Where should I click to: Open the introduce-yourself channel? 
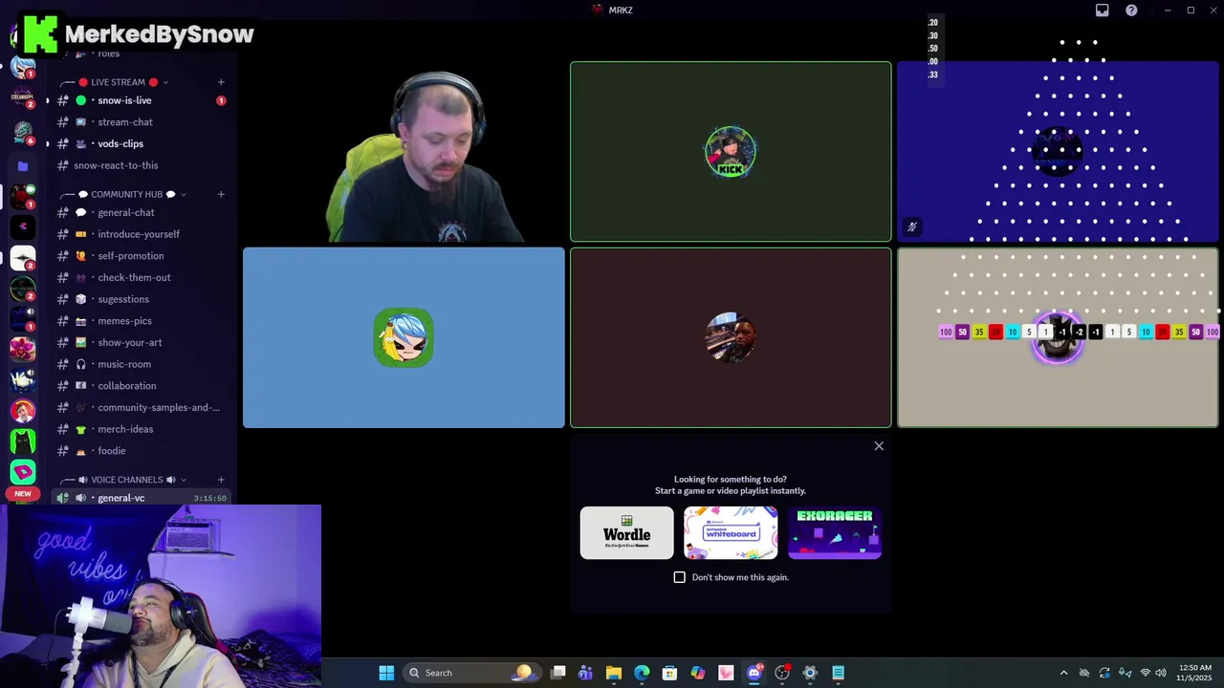coord(141,234)
